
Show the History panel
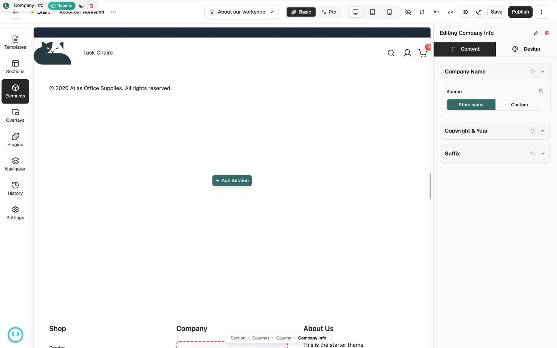15,189
